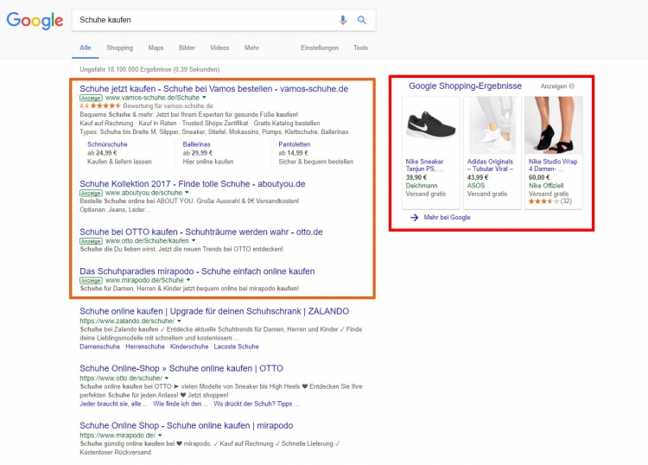Start voice search with microphone icon

click(343, 20)
